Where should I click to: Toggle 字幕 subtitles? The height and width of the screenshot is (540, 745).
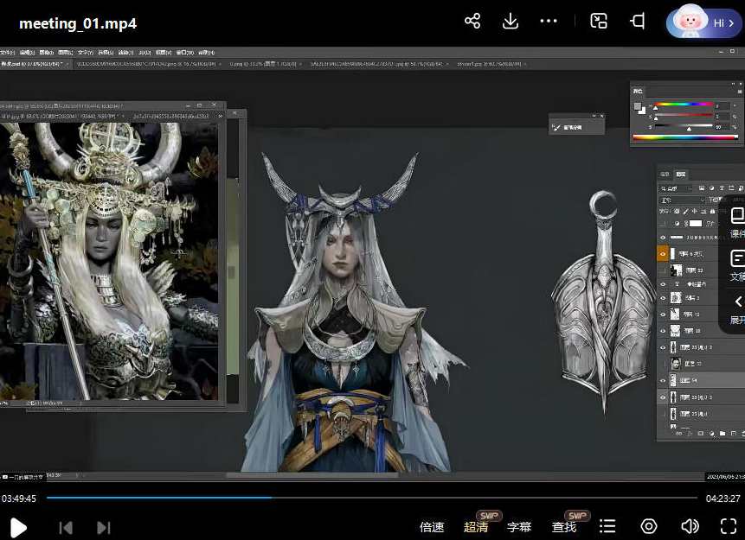tap(519, 526)
